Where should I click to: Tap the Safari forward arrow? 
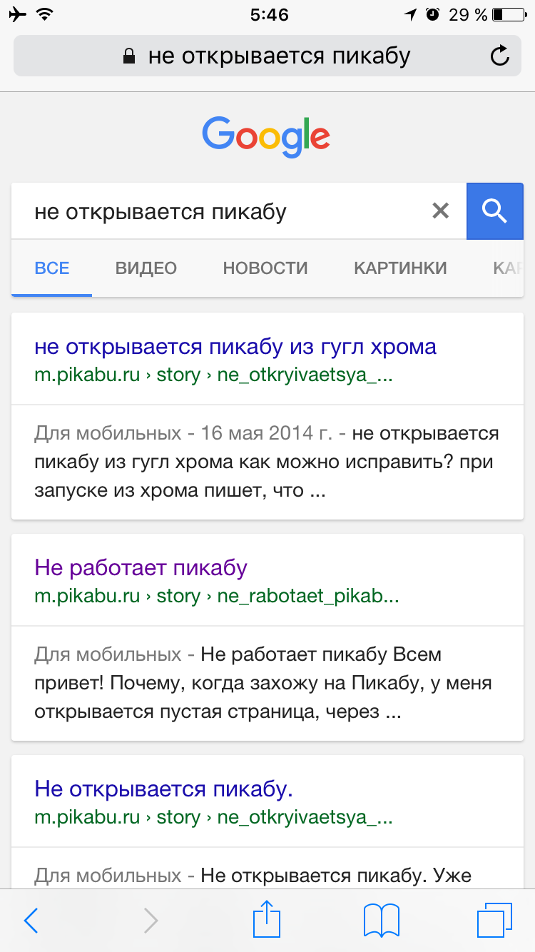[150, 921]
